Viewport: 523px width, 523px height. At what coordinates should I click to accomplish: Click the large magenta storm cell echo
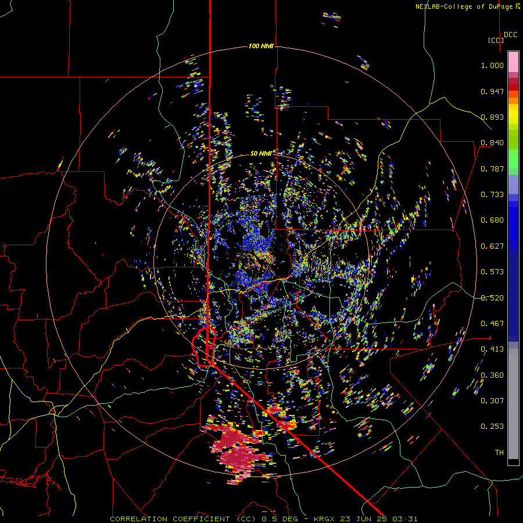[238, 450]
